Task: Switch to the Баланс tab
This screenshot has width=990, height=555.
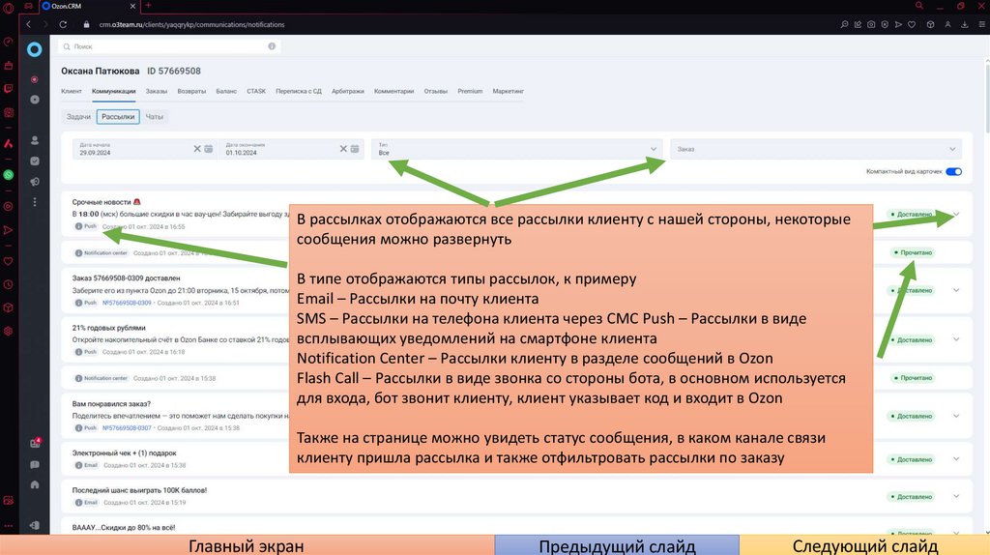Action: coord(226,91)
